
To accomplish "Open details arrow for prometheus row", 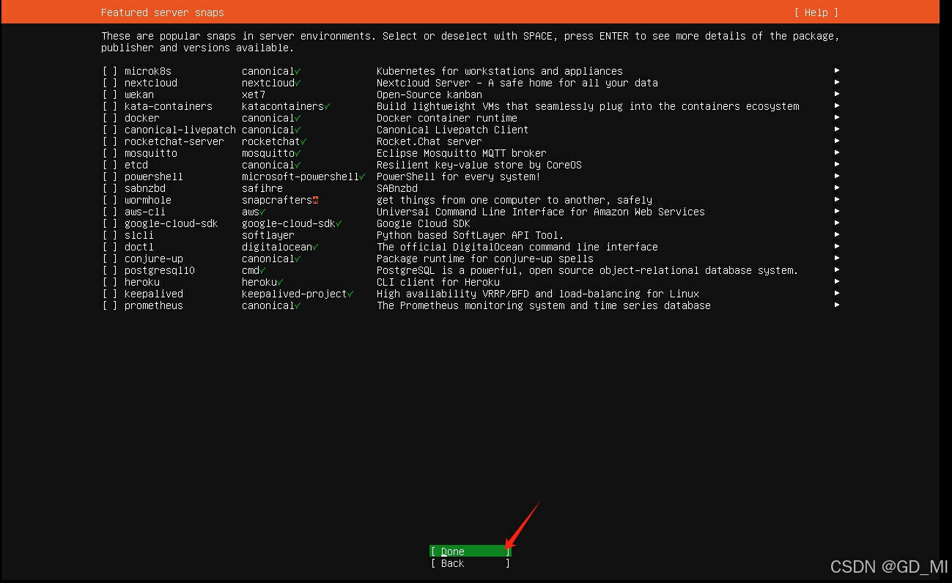I will tap(836, 305).
